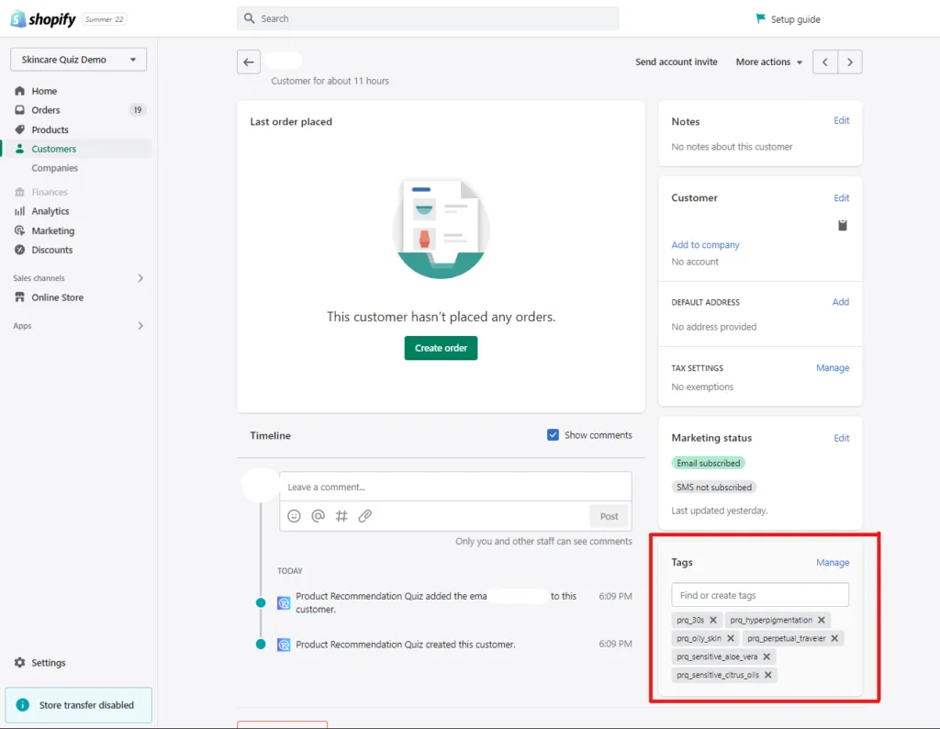The height and width of the screenshot is (729, 940).
Task: Remove the prq_sensitive_citrus_oils tag
Action: pyautogui.click(x=768, y=675)
